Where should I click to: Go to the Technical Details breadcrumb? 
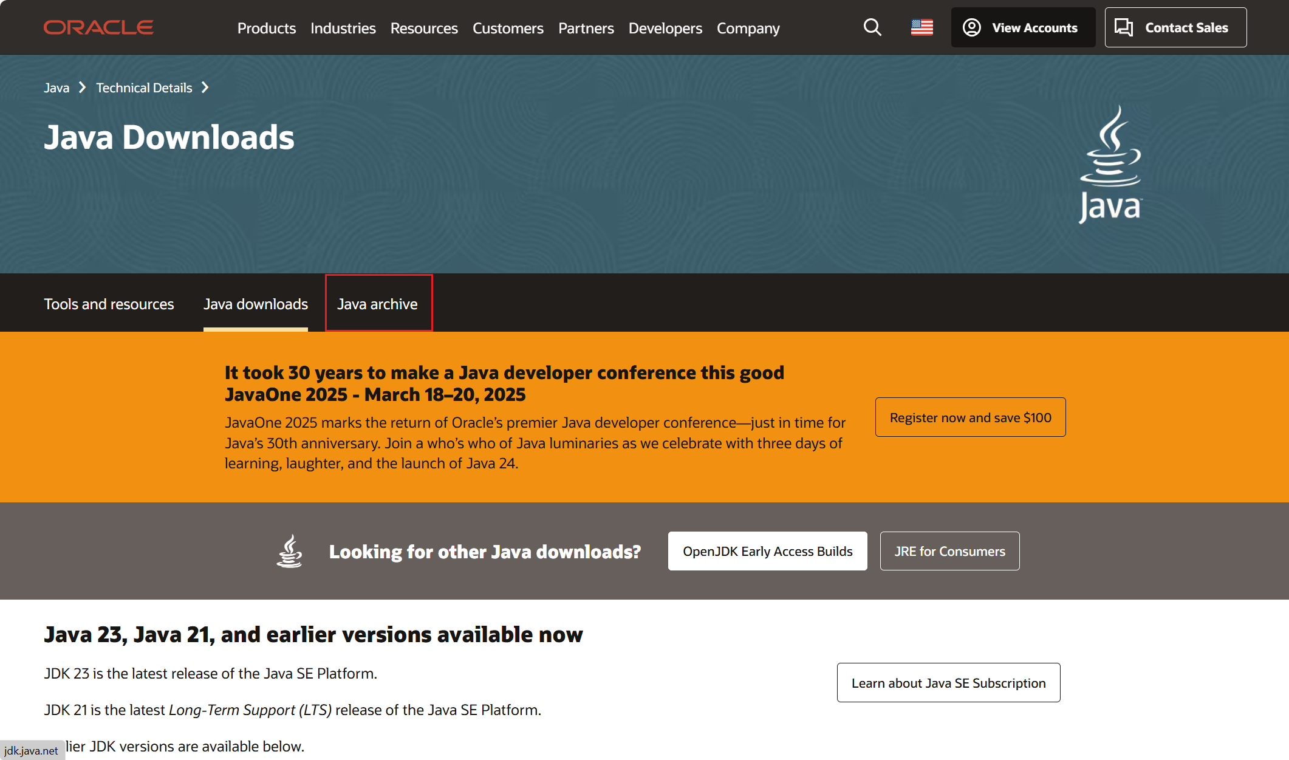144,87
